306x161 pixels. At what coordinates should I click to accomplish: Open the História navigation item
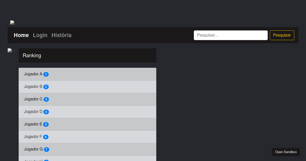click(x=61, y=35)
